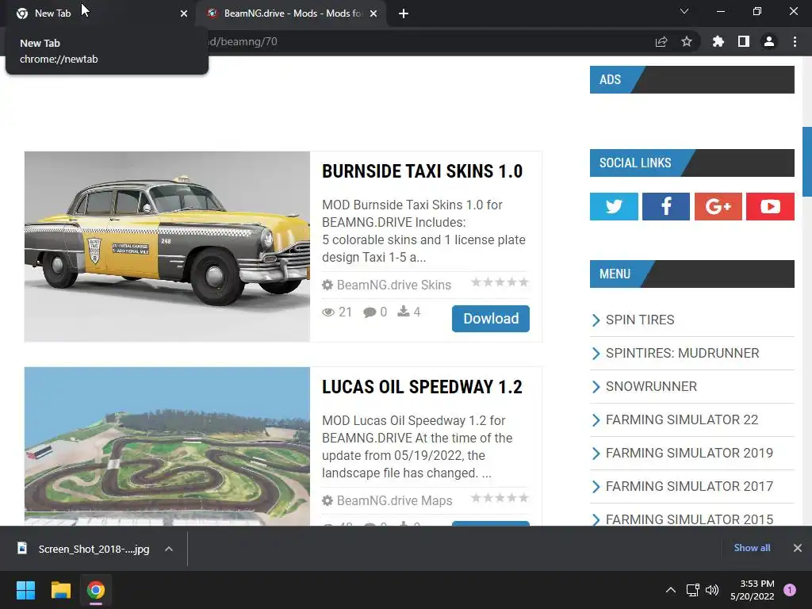Close the BeamNG.drive Mods tab

373,13
